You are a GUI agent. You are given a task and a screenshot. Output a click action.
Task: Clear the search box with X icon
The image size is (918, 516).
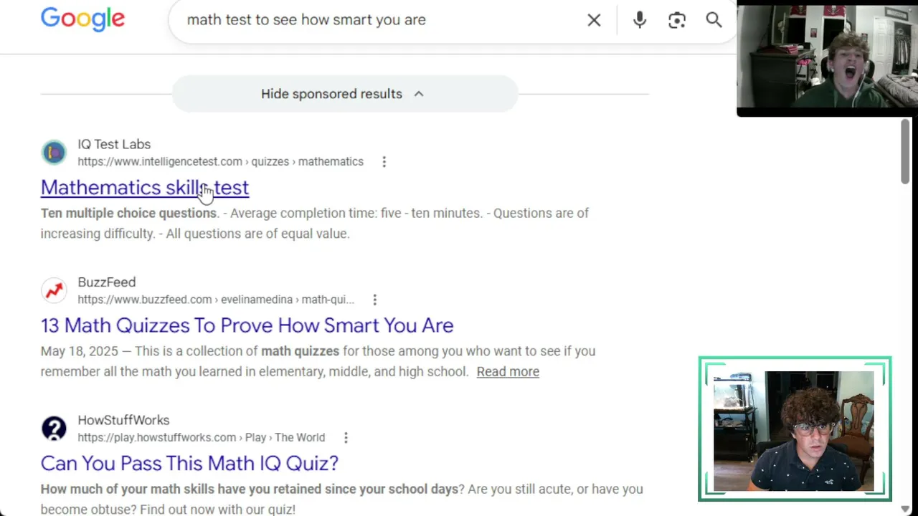click(x=594, y=20)
